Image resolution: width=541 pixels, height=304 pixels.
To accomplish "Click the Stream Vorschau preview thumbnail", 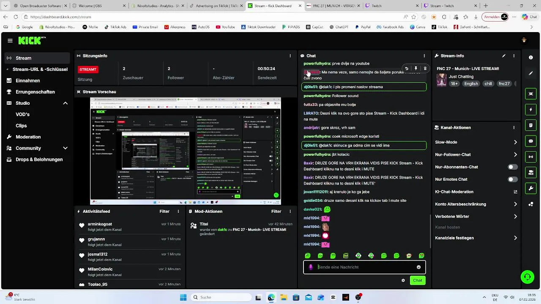I will click(186, 151).
